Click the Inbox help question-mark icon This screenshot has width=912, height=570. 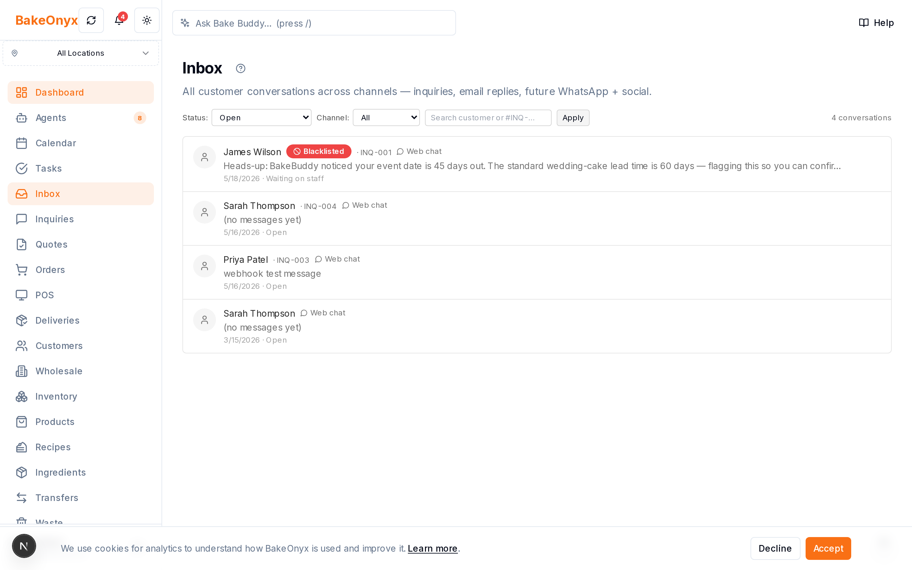click(240, 69)
